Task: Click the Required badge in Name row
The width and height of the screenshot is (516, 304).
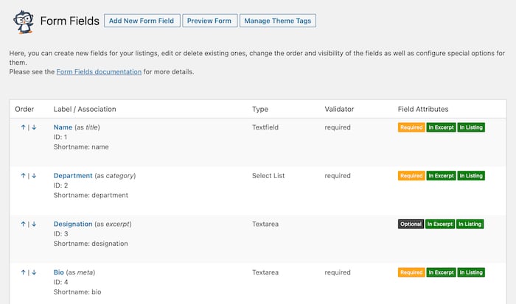Action: point(411,127)
